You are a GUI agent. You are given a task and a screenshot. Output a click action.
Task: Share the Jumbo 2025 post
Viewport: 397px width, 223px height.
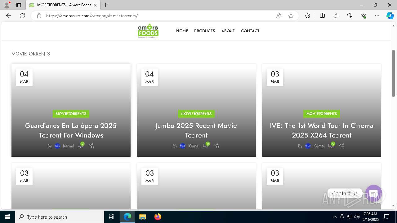coord(216,146)
